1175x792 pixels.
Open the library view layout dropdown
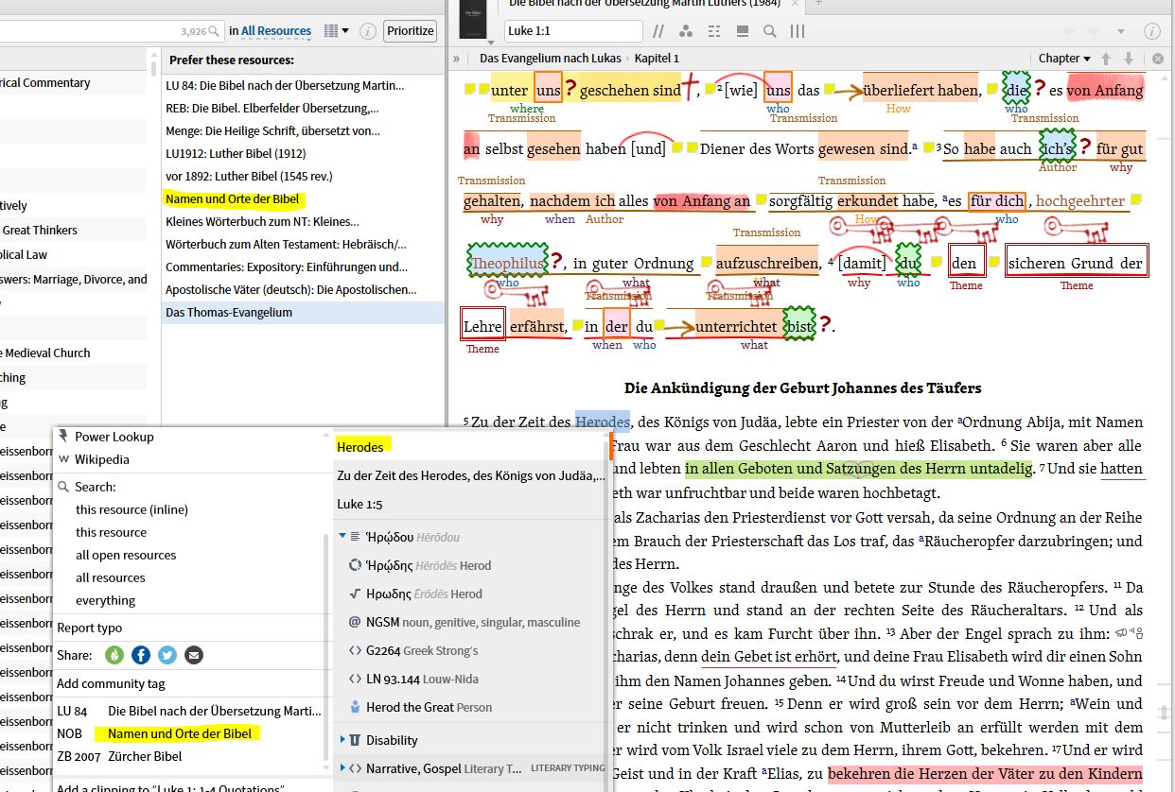pos(336,31)
